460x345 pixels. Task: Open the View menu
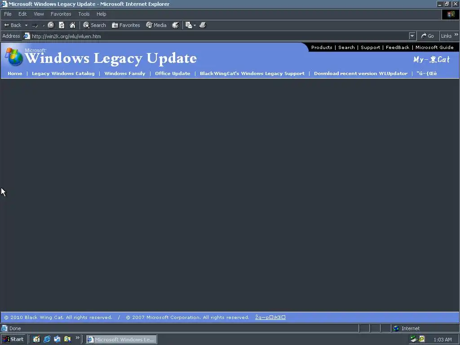pyautogui.click(x=39, y=14)
